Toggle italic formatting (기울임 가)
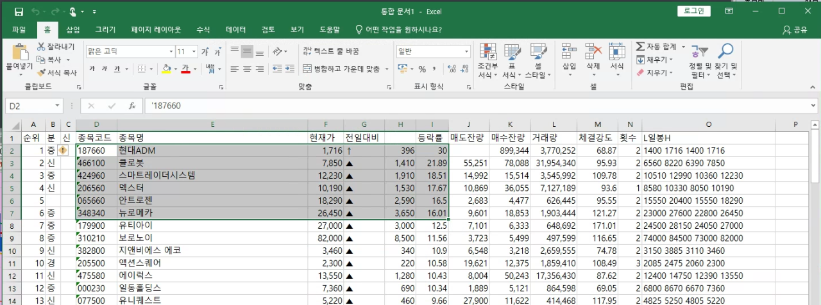821x305 pixels. point(105,69)
